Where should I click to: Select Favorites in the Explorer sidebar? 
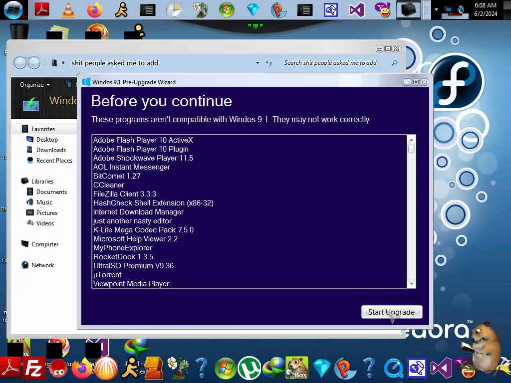[x=43, y=129]
